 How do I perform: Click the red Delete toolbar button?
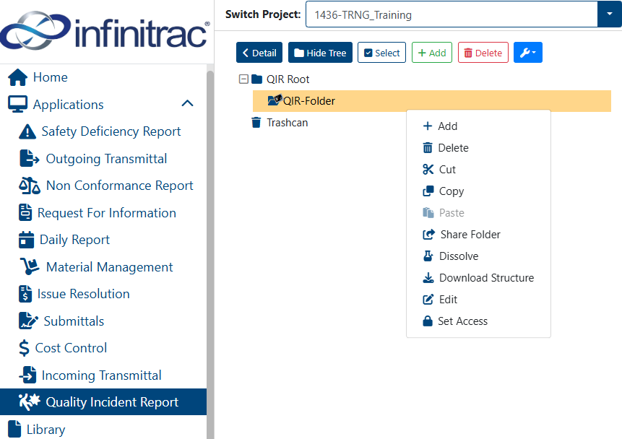pos(483,52)
